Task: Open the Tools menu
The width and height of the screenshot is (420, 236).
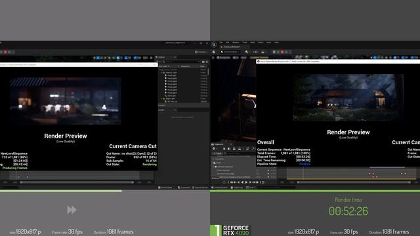Action: [x=245, y=43]
